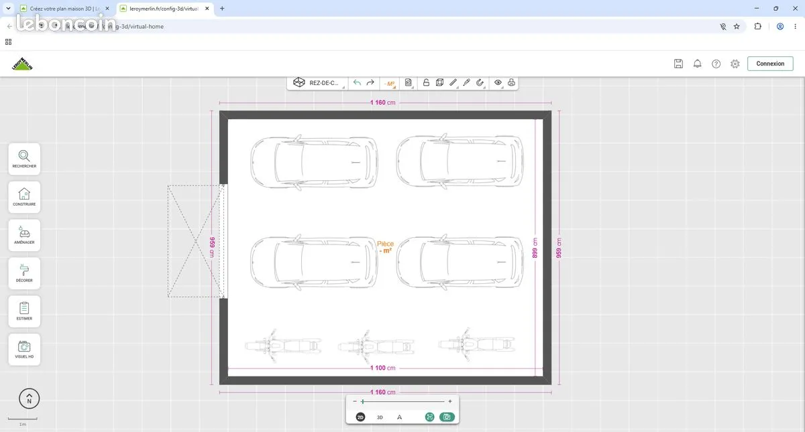Click the padlock lock icon in toolbar
Image resolution: width=805 pixels, height=432 pixels.
pos(426,83)
